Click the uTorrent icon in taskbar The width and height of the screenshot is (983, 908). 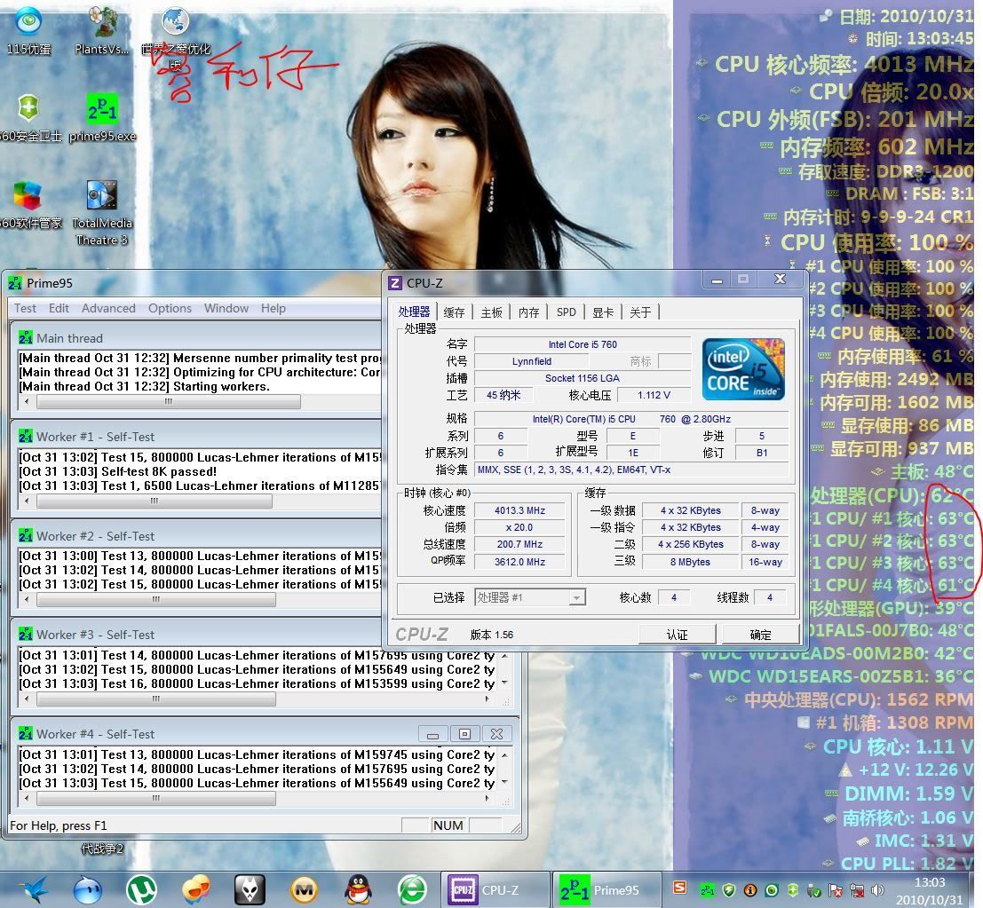[139, 888]
